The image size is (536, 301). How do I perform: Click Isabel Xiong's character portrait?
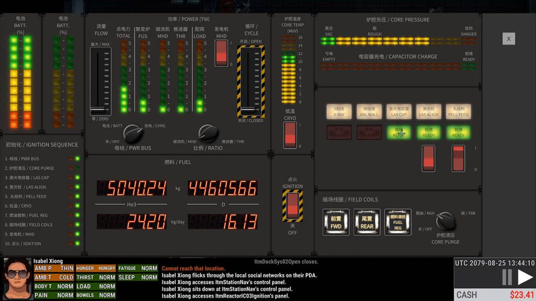point(18,278)
